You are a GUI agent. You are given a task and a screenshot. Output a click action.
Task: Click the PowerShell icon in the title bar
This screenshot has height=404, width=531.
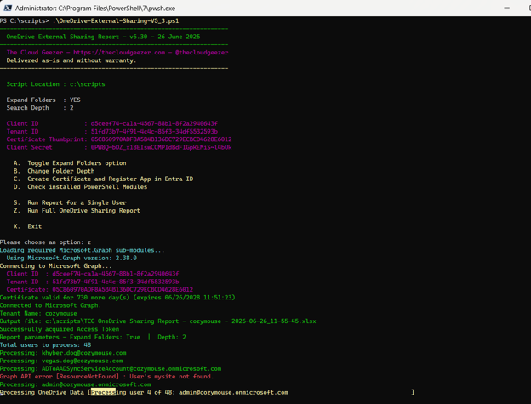[8, 8]
